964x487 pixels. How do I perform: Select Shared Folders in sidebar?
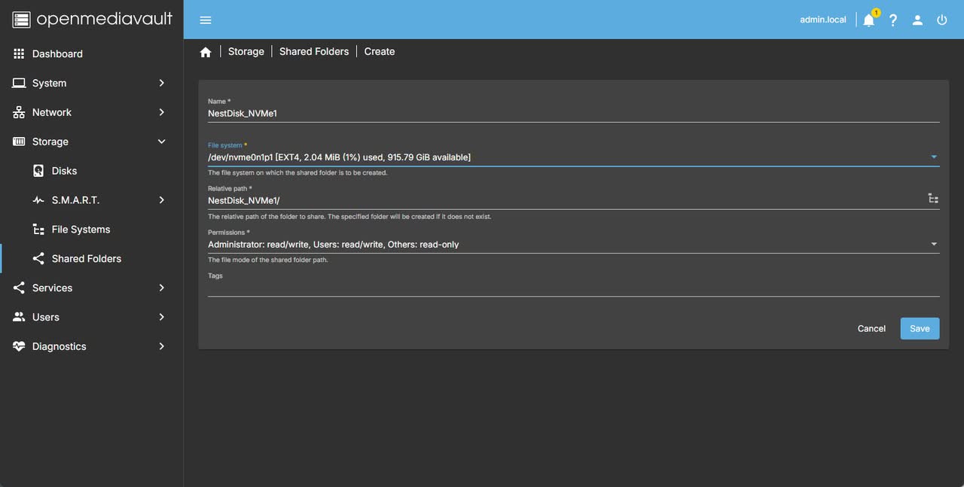pyautogui.click(x=91, y=259)
